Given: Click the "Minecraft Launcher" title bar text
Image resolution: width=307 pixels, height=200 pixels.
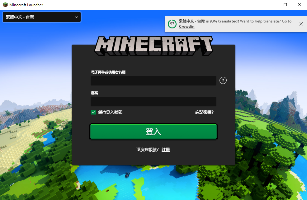Looking at the screenshot, I should pos(26,5).
